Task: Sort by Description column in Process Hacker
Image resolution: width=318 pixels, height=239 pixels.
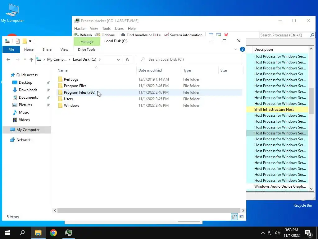Action: pos(263,49)
